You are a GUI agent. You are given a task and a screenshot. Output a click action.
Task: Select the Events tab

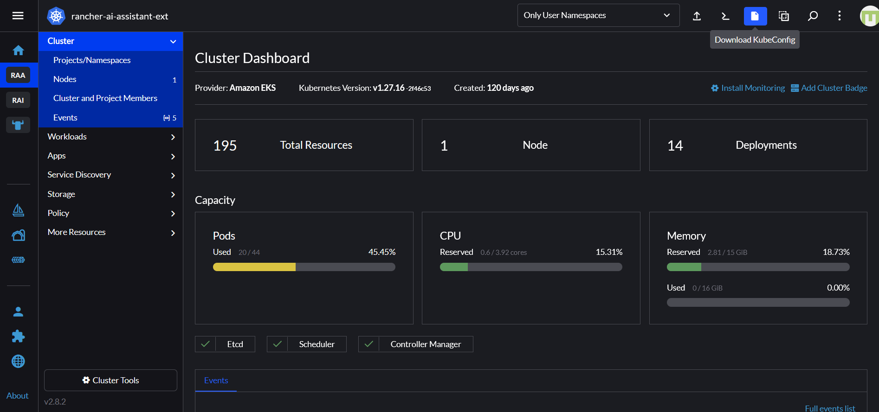coord(216,380)
